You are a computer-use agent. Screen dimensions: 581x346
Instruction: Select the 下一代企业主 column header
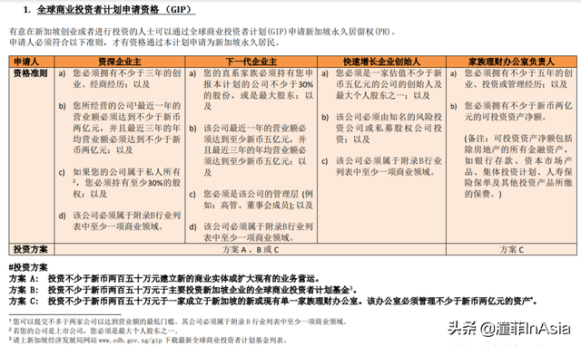tap(251, 62)
